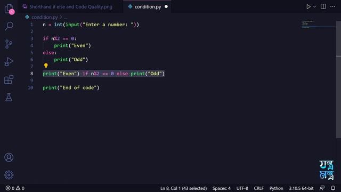
Task: Go to line via Ln 8, Col 1
Action: (x=183, y=188)
